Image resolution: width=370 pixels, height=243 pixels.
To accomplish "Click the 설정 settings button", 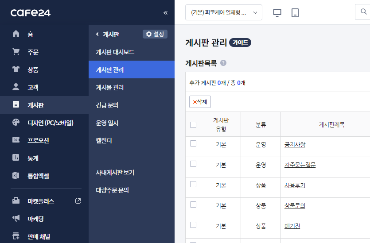I will coord(155,34).
